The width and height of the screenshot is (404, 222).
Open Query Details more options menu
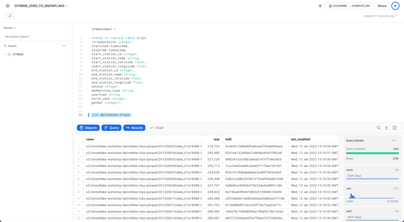(x=394, y=141)
